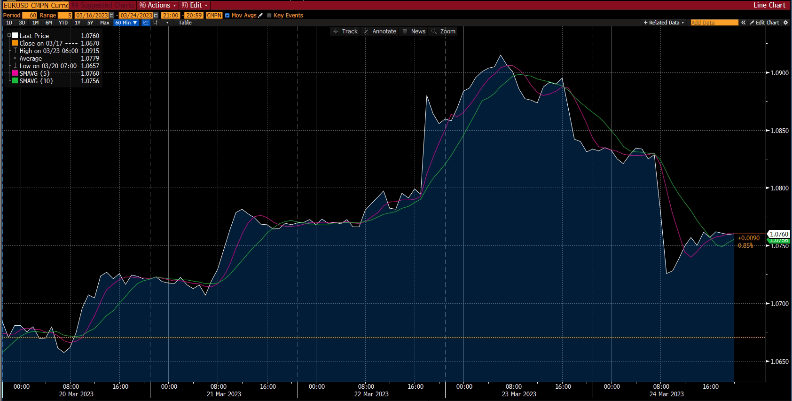Switch to the bar chart type icon
792x401 pixels.
pos(155,23)
